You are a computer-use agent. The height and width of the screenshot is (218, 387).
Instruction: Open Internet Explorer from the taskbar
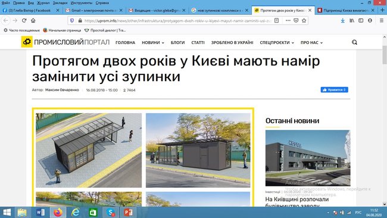coord(76,212)
